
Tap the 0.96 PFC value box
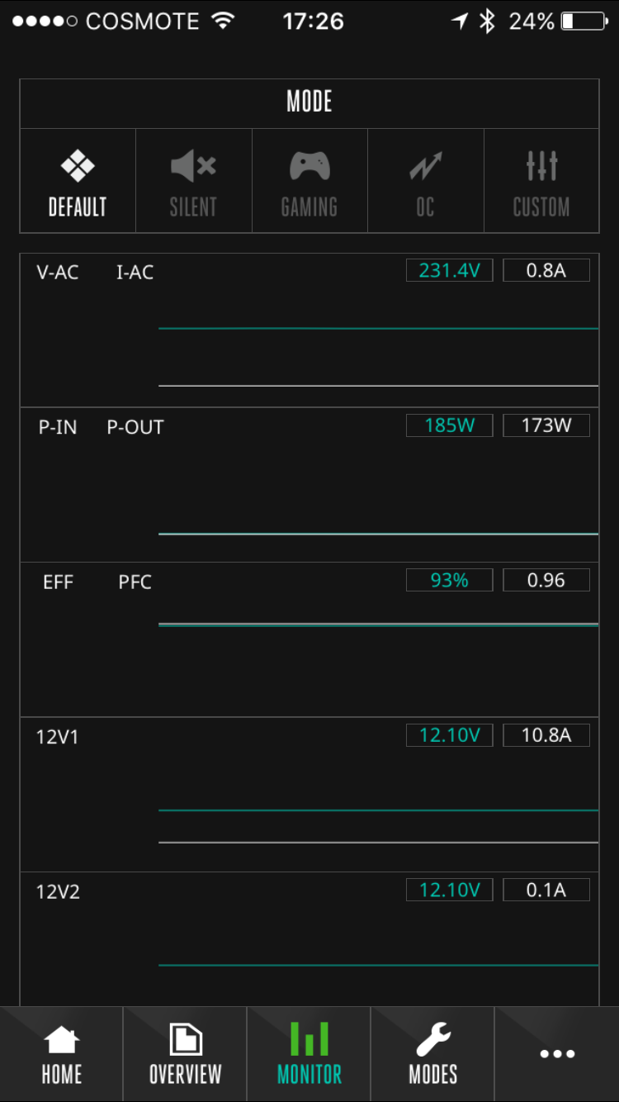pos(546,580)
